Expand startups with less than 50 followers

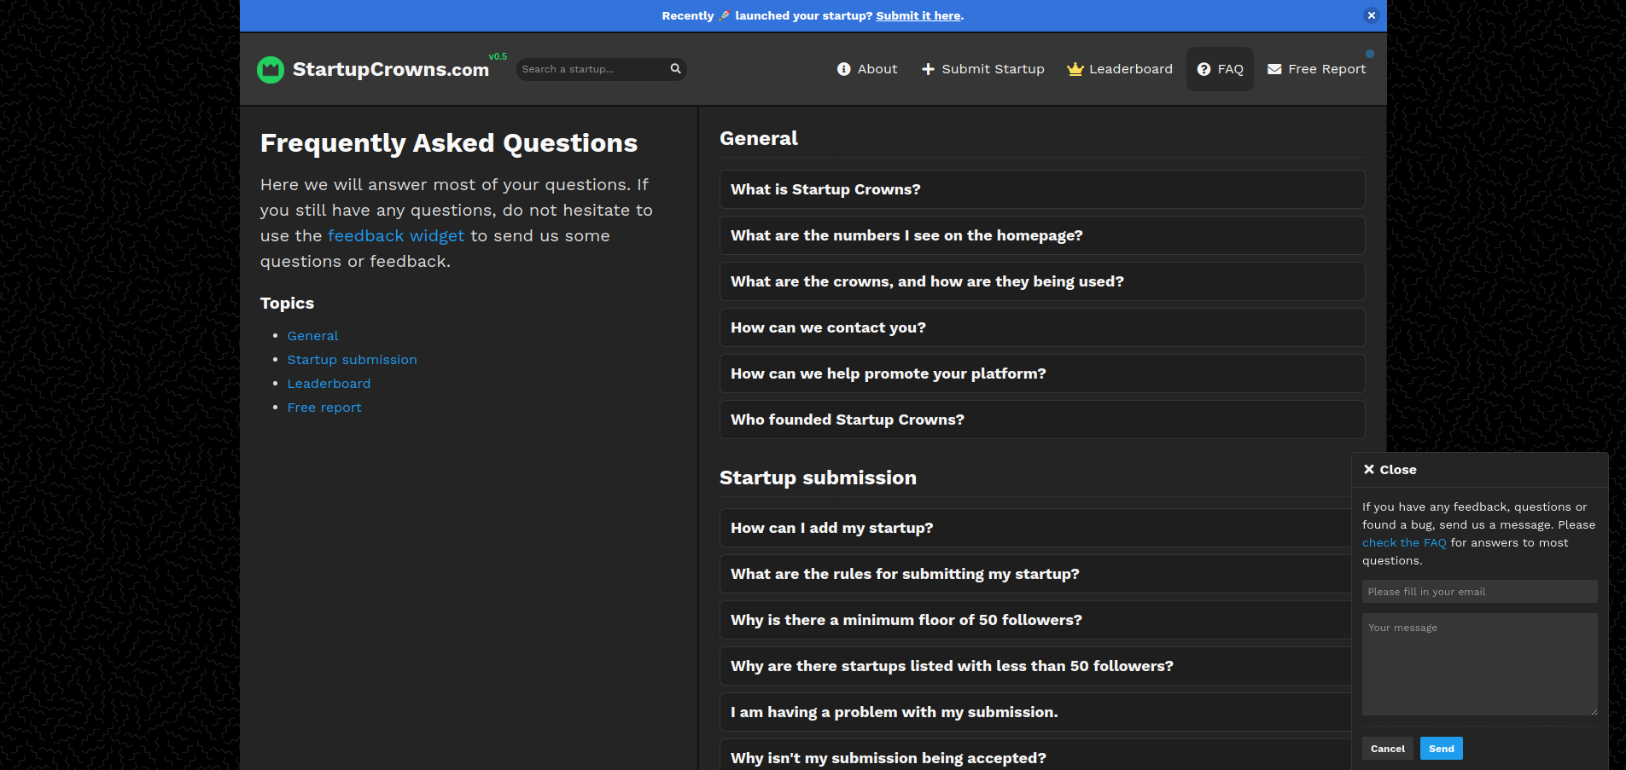click(x=1035, y=666)
